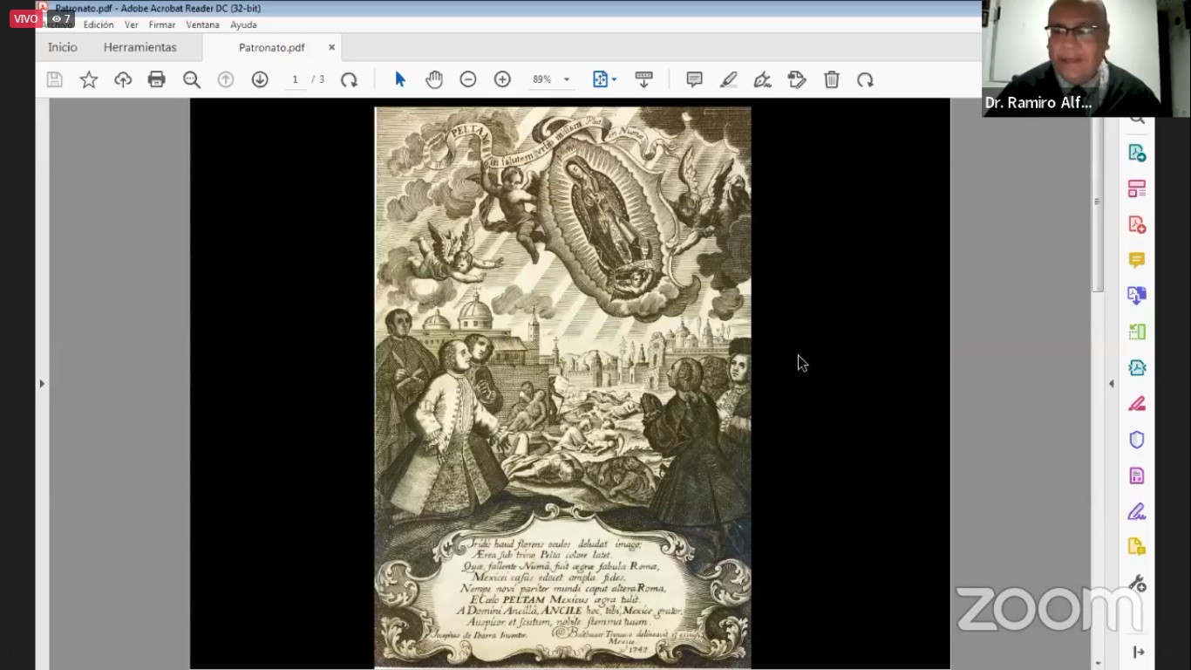Click the delete trash can icon
Screen dimensions: 1191x670
(x=832, y=79)
